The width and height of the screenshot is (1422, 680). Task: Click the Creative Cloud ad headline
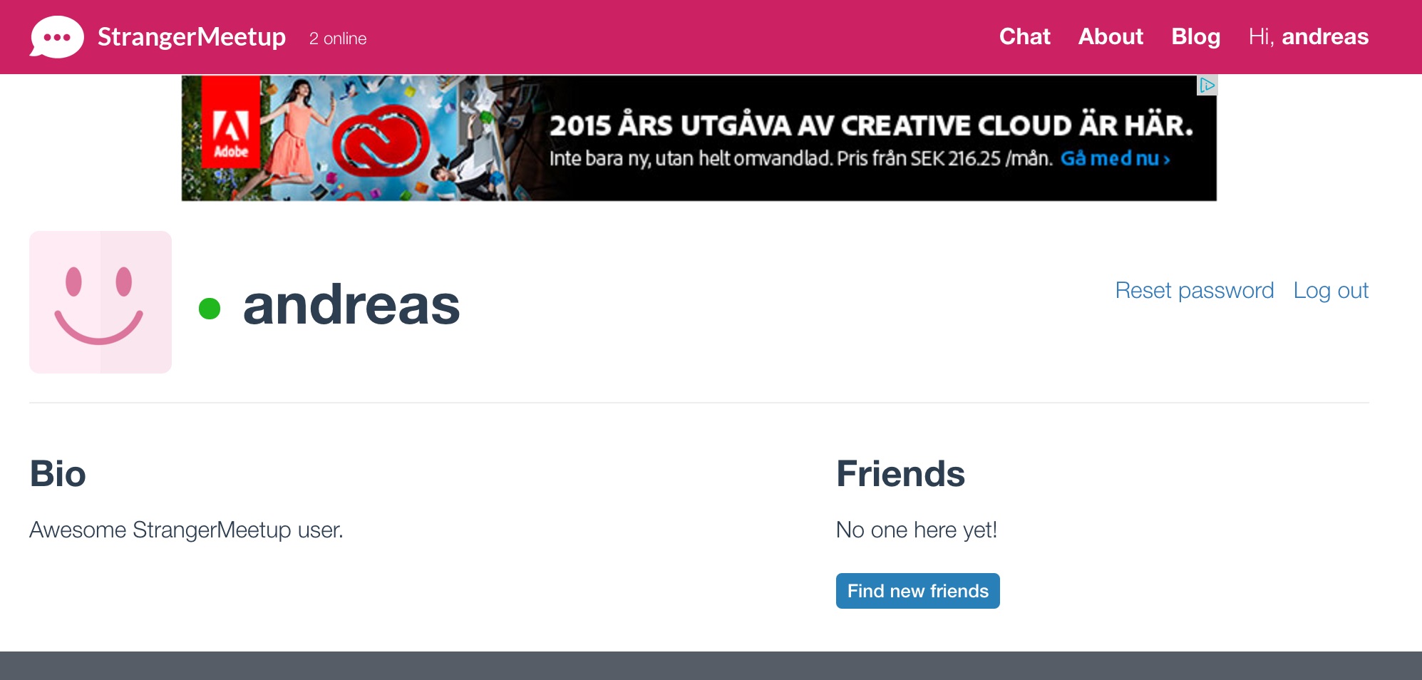[870, 125]
